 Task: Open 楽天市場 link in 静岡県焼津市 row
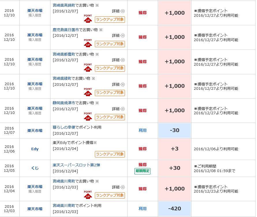(x=35, y=108)
